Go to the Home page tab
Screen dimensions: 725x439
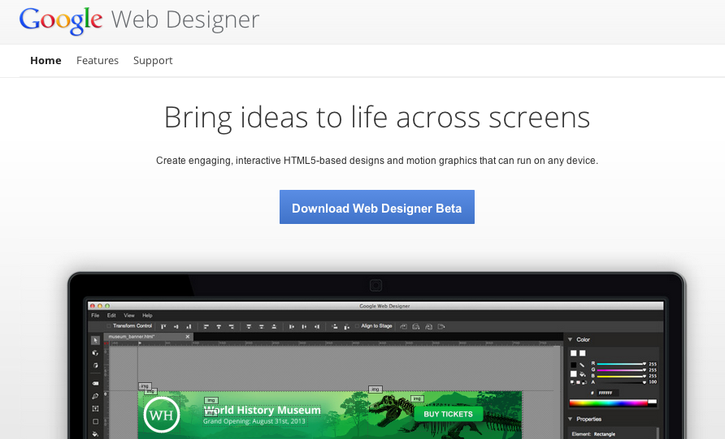46,61
